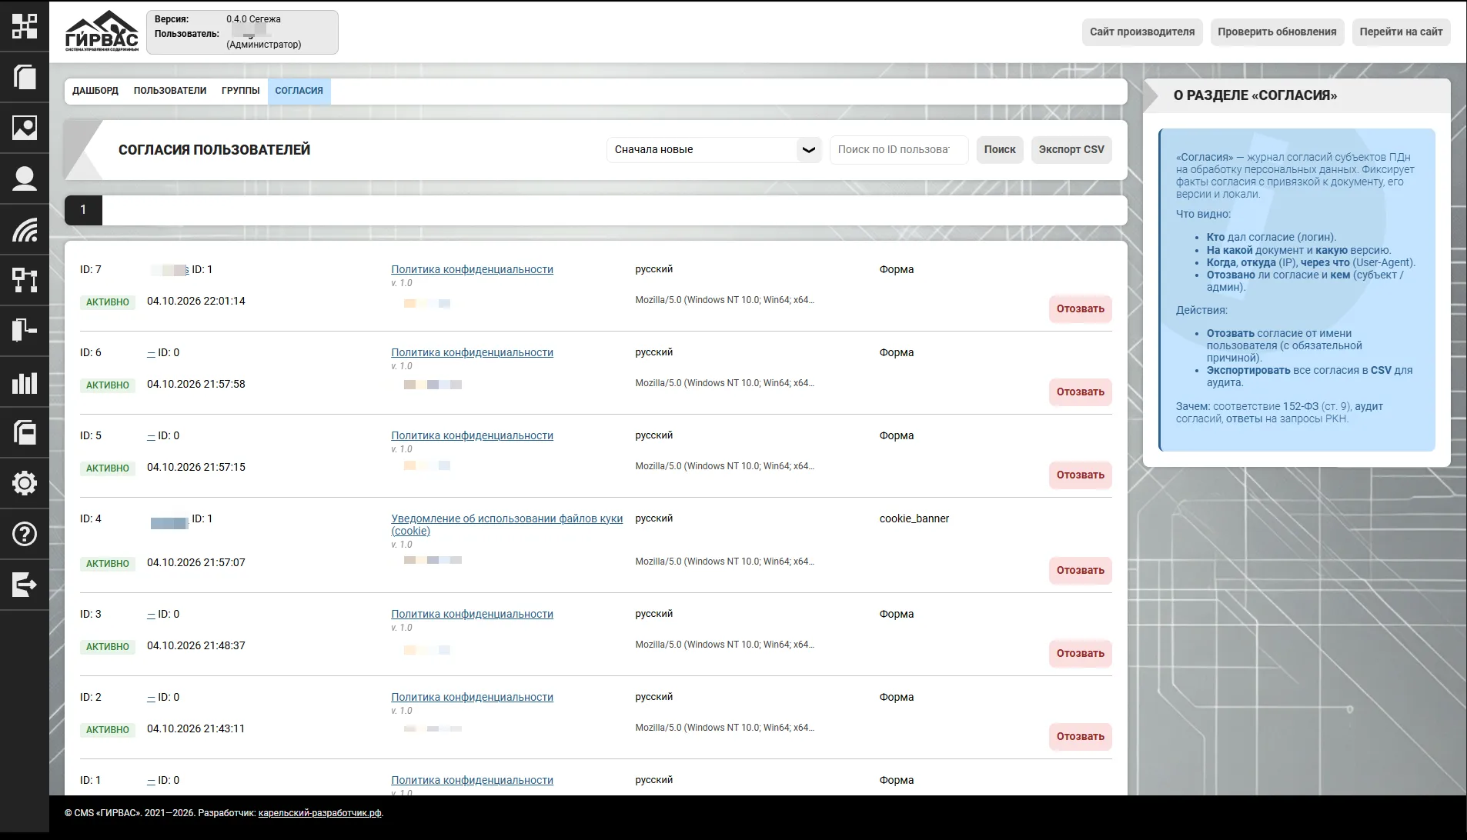Select the СОГЛАСИЯ tab
This screenshot has width=1467, height=840.
click(299, 91)
